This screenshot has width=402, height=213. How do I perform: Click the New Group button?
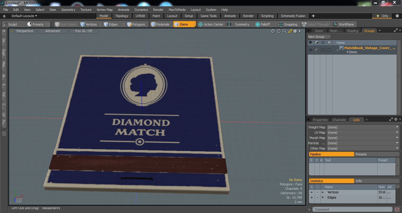pyautogui.click(x=319, y=37)
